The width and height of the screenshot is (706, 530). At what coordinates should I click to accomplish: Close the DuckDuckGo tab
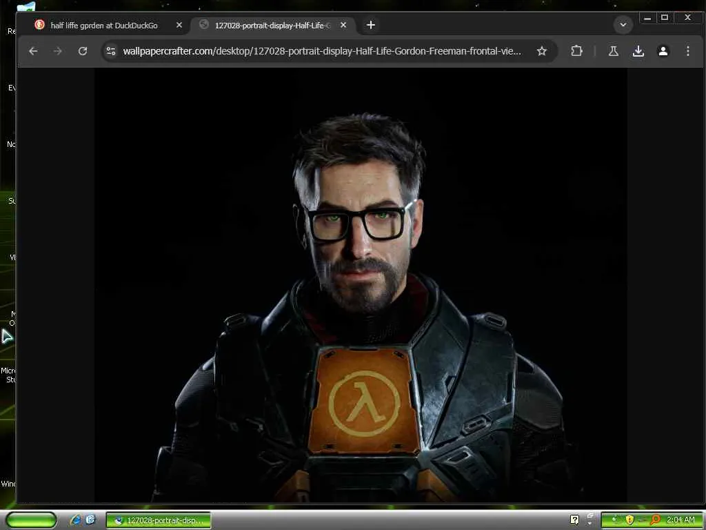(179, 26)
